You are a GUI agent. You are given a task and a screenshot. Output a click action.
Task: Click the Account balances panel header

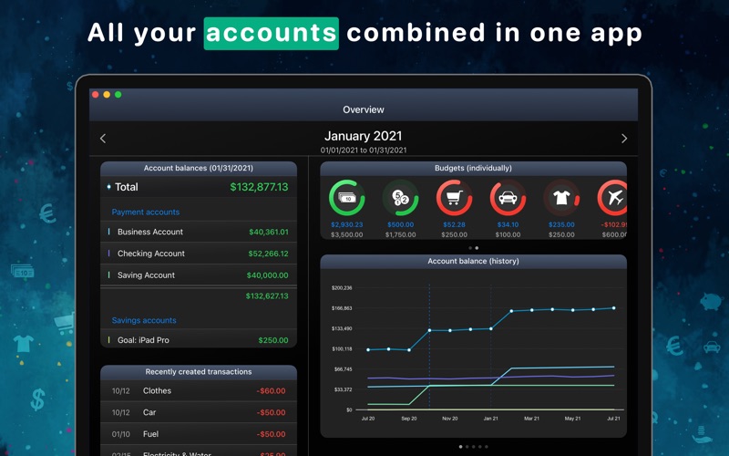click(x=199, y=168)
